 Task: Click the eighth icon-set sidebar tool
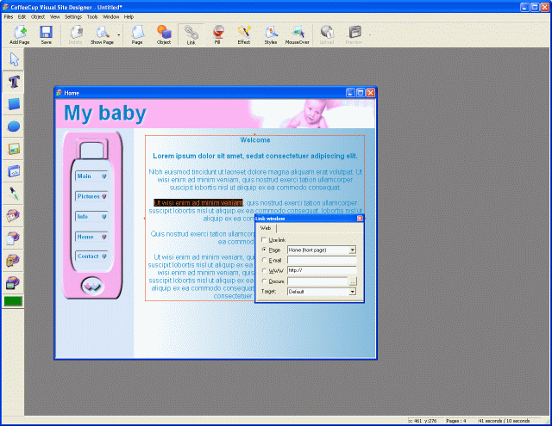tap(14, 216)
